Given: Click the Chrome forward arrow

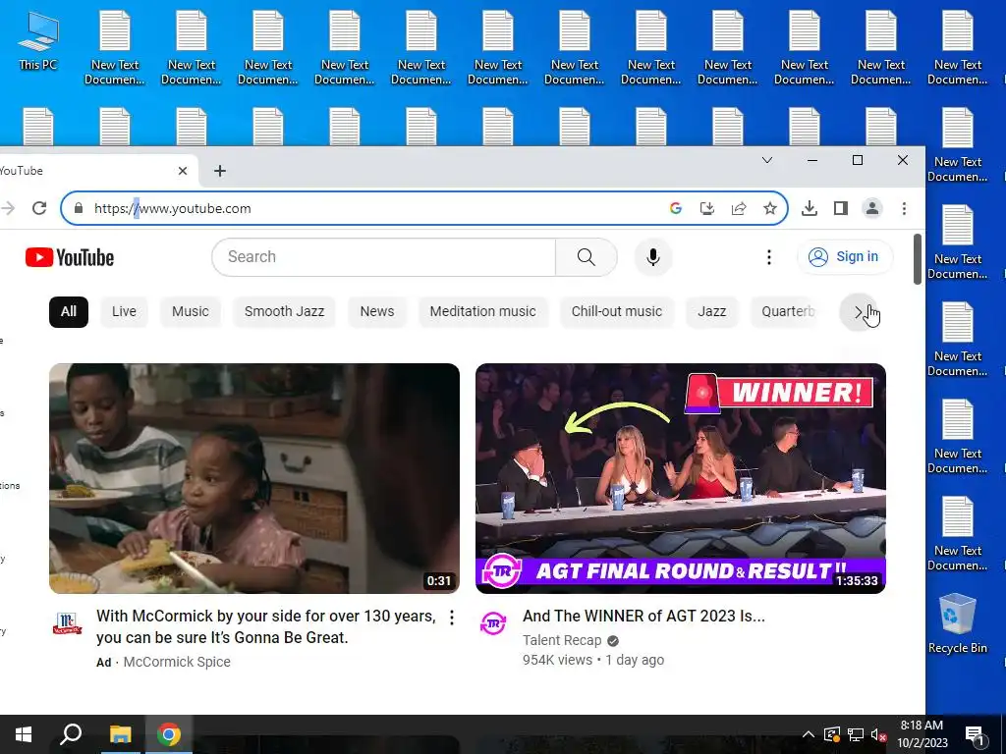Looking at the screenshot, I should 8,208.
